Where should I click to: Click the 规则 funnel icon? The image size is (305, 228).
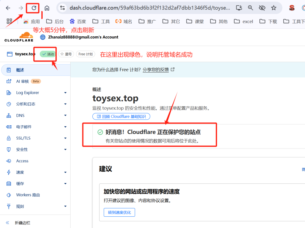[9, 206]
